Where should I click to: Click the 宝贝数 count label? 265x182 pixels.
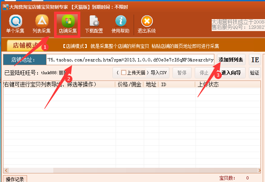(227, 178)
